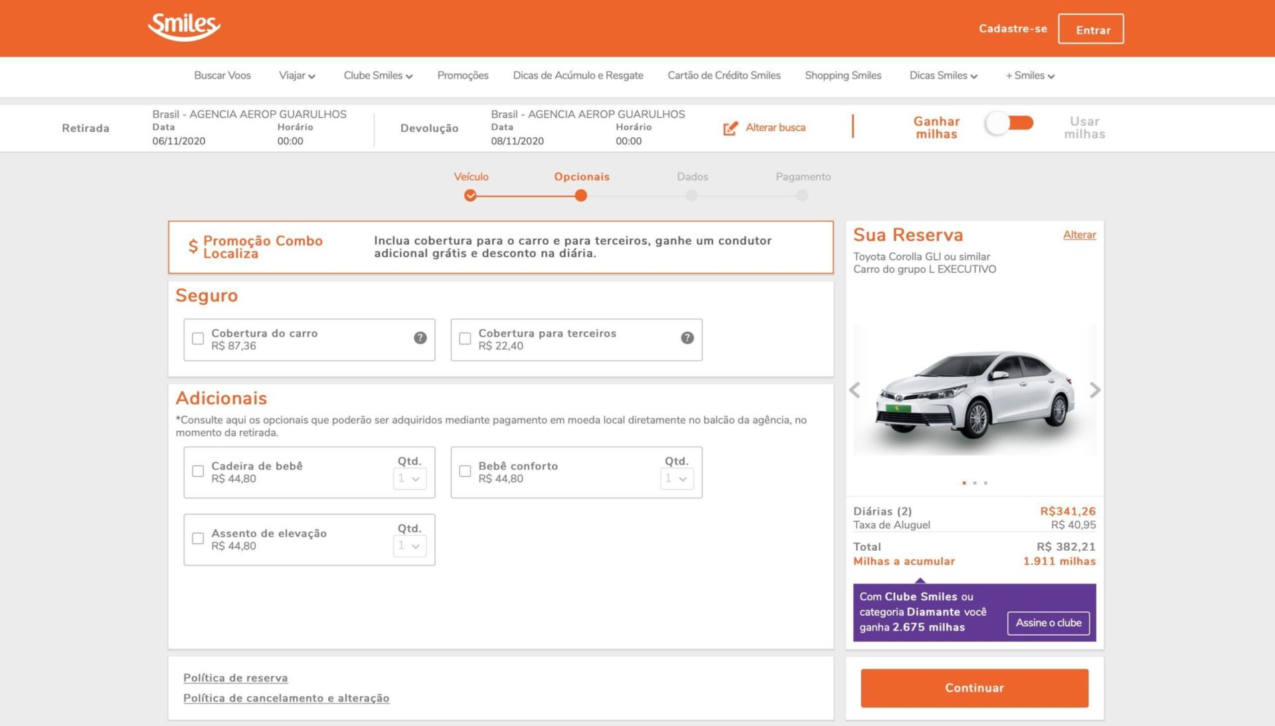Click the Promoção Combo Localiza banner

501,247
